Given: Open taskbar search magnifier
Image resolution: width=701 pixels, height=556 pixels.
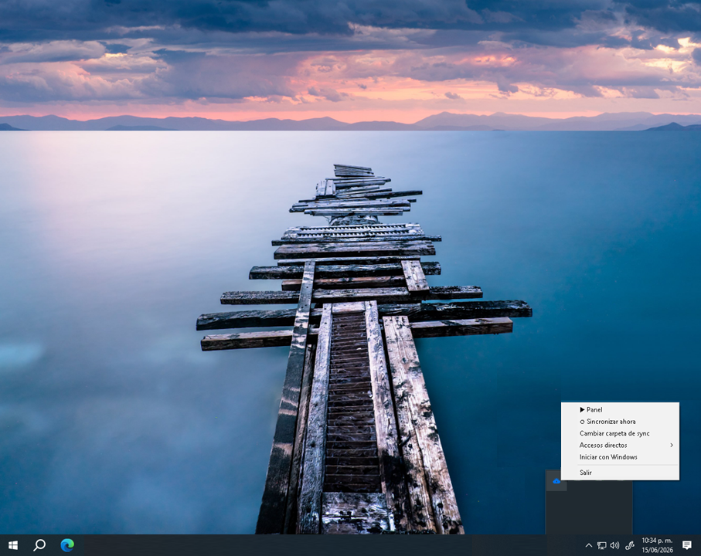Looking at the screenshot, I should pyautogui.click(x=39, y=545).
